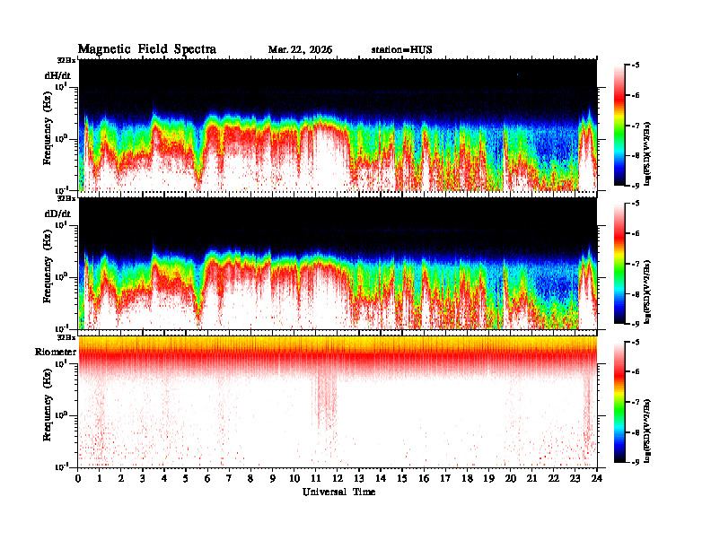
Task: Click hour "24" on the Universal Time axis
Action: click(597, 478)
